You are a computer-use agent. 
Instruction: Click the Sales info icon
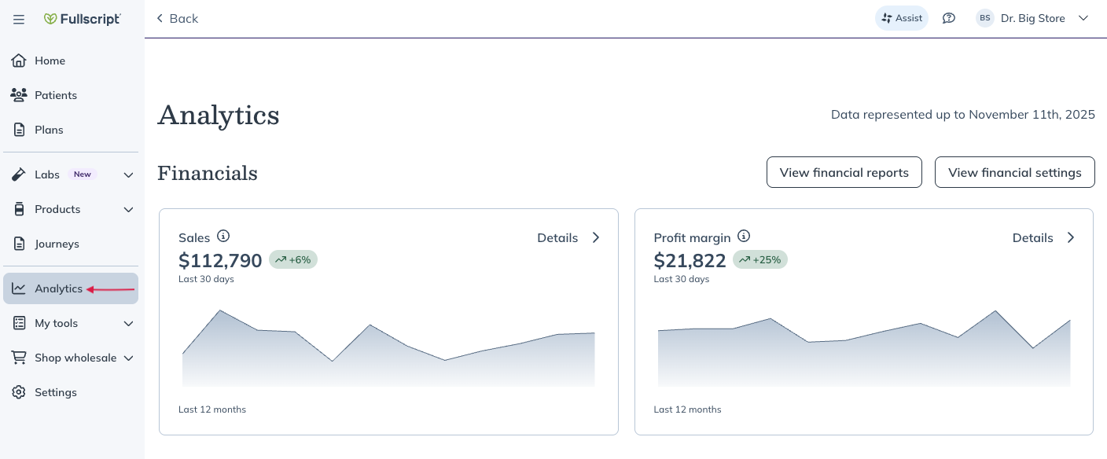click(223, 236)
